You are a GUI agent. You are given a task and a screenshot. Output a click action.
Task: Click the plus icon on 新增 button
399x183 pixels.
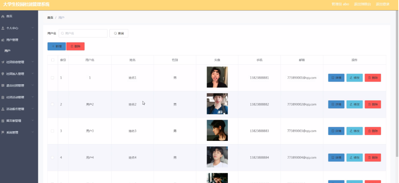53,46
